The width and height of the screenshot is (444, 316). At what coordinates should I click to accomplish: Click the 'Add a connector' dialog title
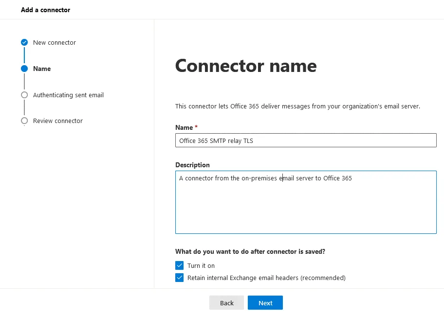tap(46, 10)
